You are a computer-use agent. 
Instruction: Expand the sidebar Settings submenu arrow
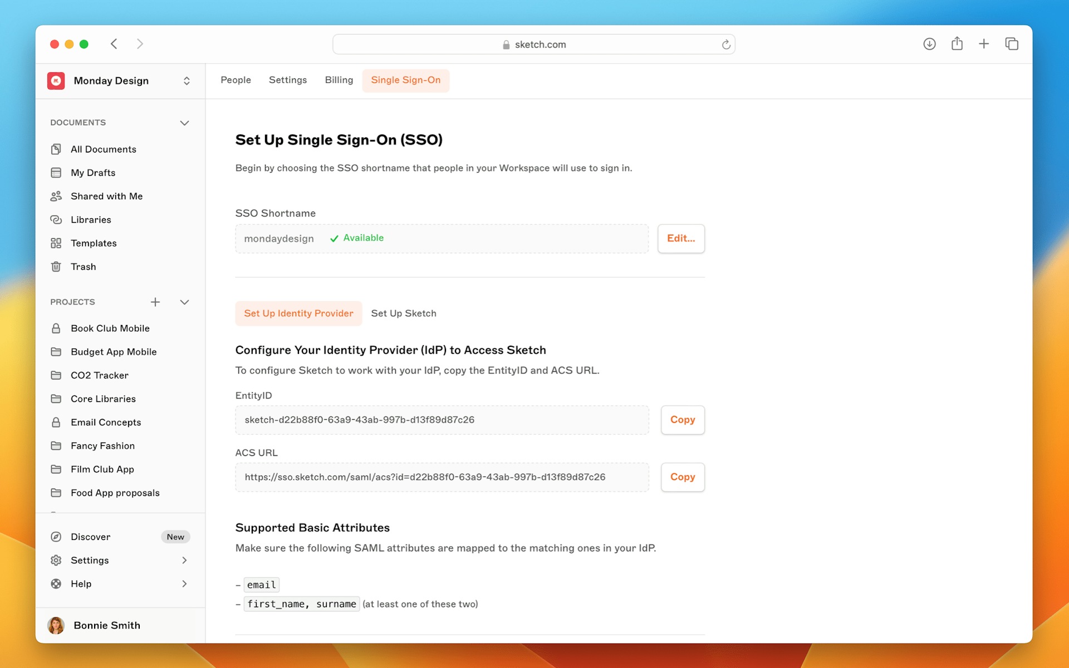point(184,560)
